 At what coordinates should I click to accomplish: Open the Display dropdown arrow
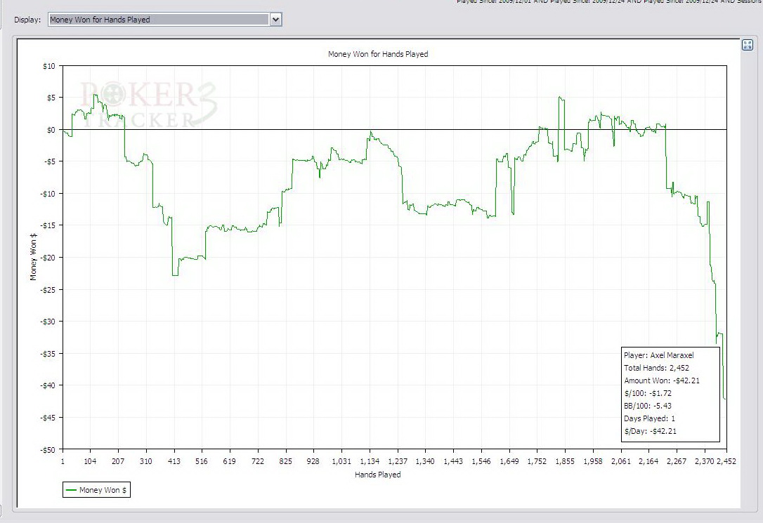(276, 20)
